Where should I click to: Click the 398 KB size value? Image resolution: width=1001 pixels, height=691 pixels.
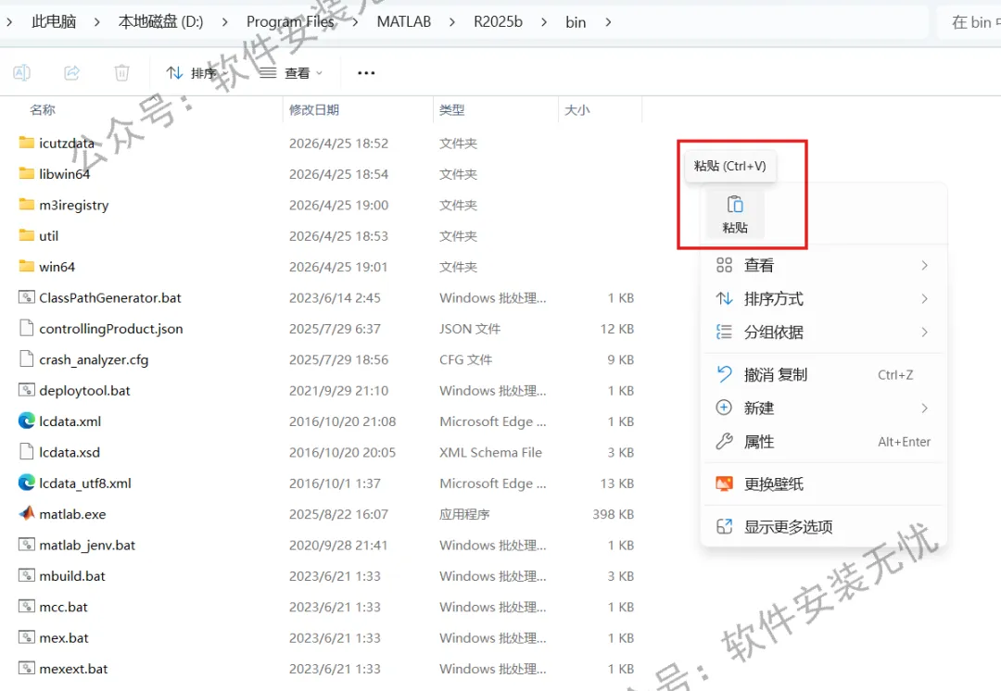click(613, 514)
